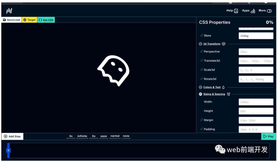
Task: Click the eyedropper icon beside Rotate3d
Action: pos(202,79)
